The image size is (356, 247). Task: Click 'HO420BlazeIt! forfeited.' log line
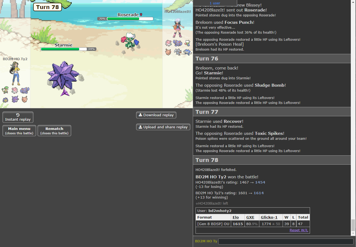tap(216, 170)
